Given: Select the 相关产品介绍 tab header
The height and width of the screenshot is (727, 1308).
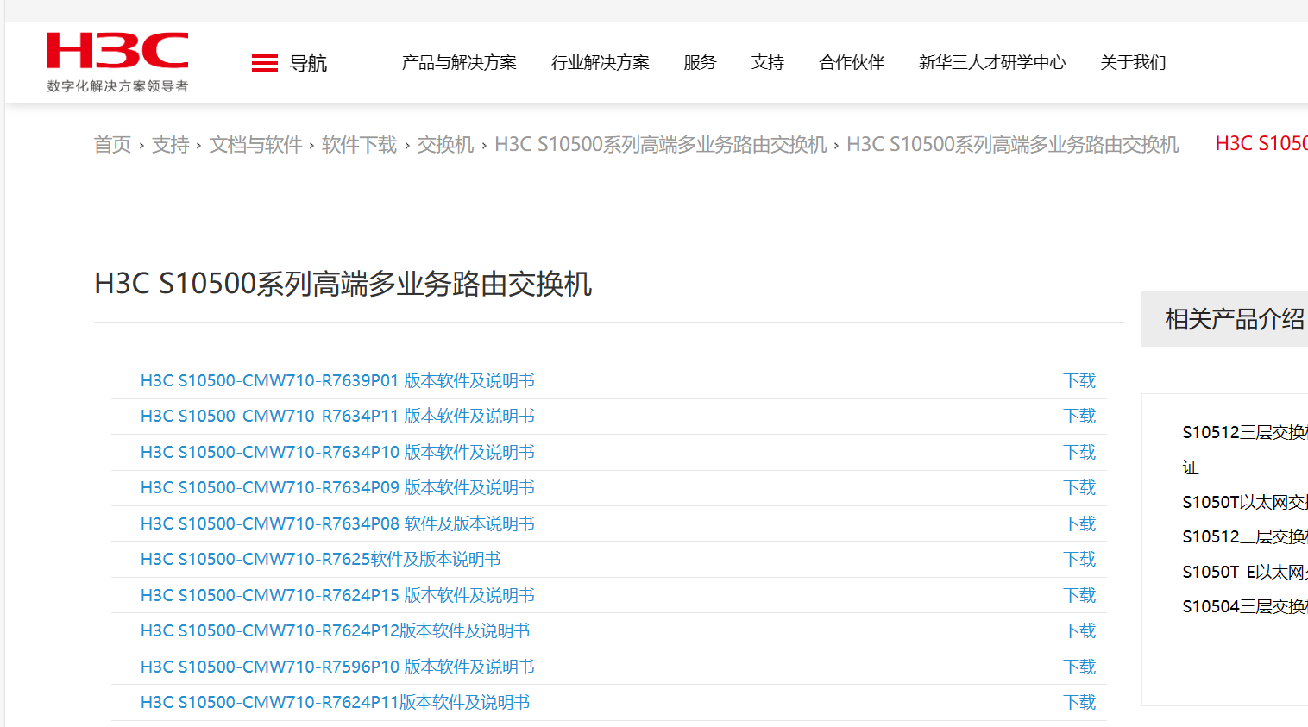Looking at the screenshot, I should click(x=1225, y=319).
